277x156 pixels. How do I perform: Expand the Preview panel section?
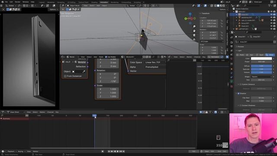point(237,47)
